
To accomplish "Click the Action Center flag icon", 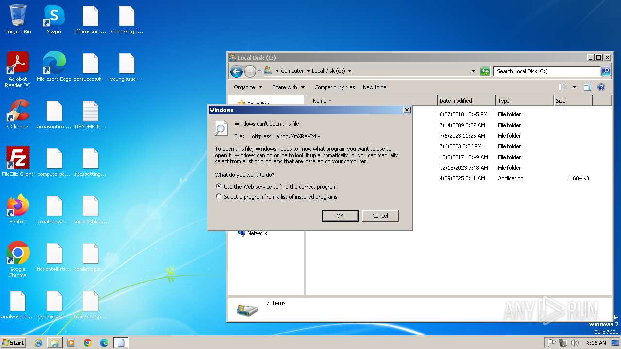I will (x=551, y=343).
